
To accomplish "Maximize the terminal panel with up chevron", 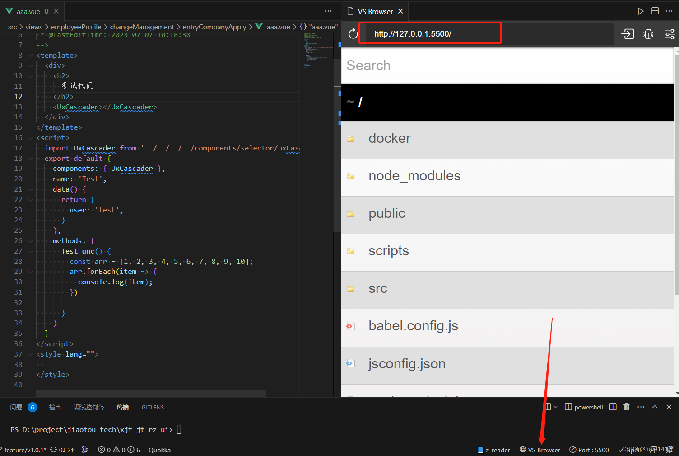I will pyautogui.click(x=655, y=407).
